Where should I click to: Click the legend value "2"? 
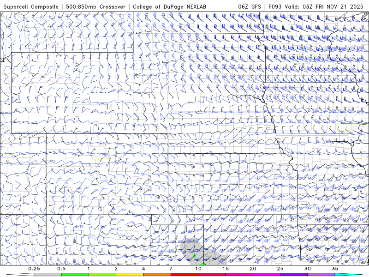116,269
